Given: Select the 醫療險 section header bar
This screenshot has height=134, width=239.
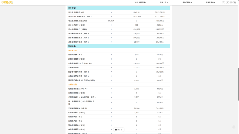Looking at the screenshot, I should coord(119,46).
